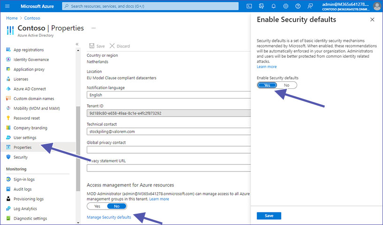
Task: Click the Log Analytics icon
Action: point(8,209)
